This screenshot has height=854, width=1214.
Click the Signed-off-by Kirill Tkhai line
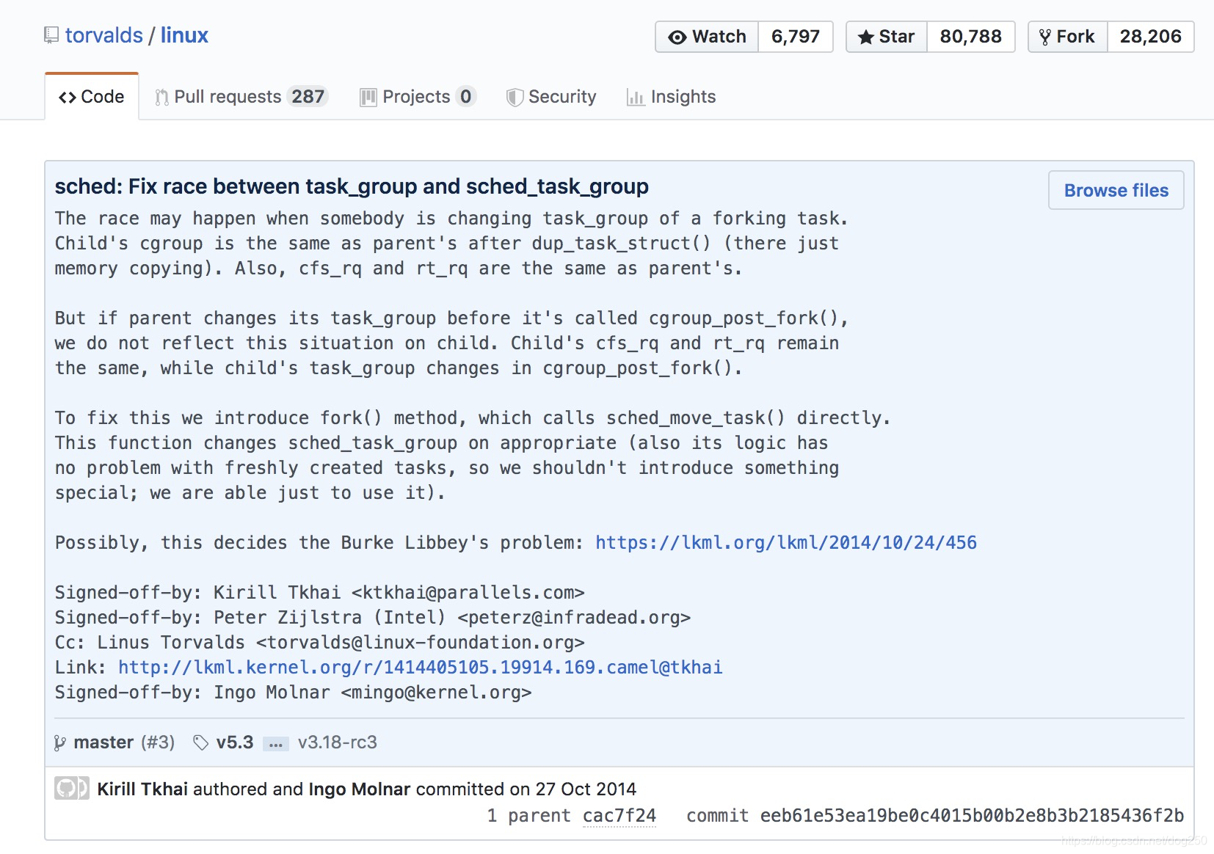coord(319,593)
